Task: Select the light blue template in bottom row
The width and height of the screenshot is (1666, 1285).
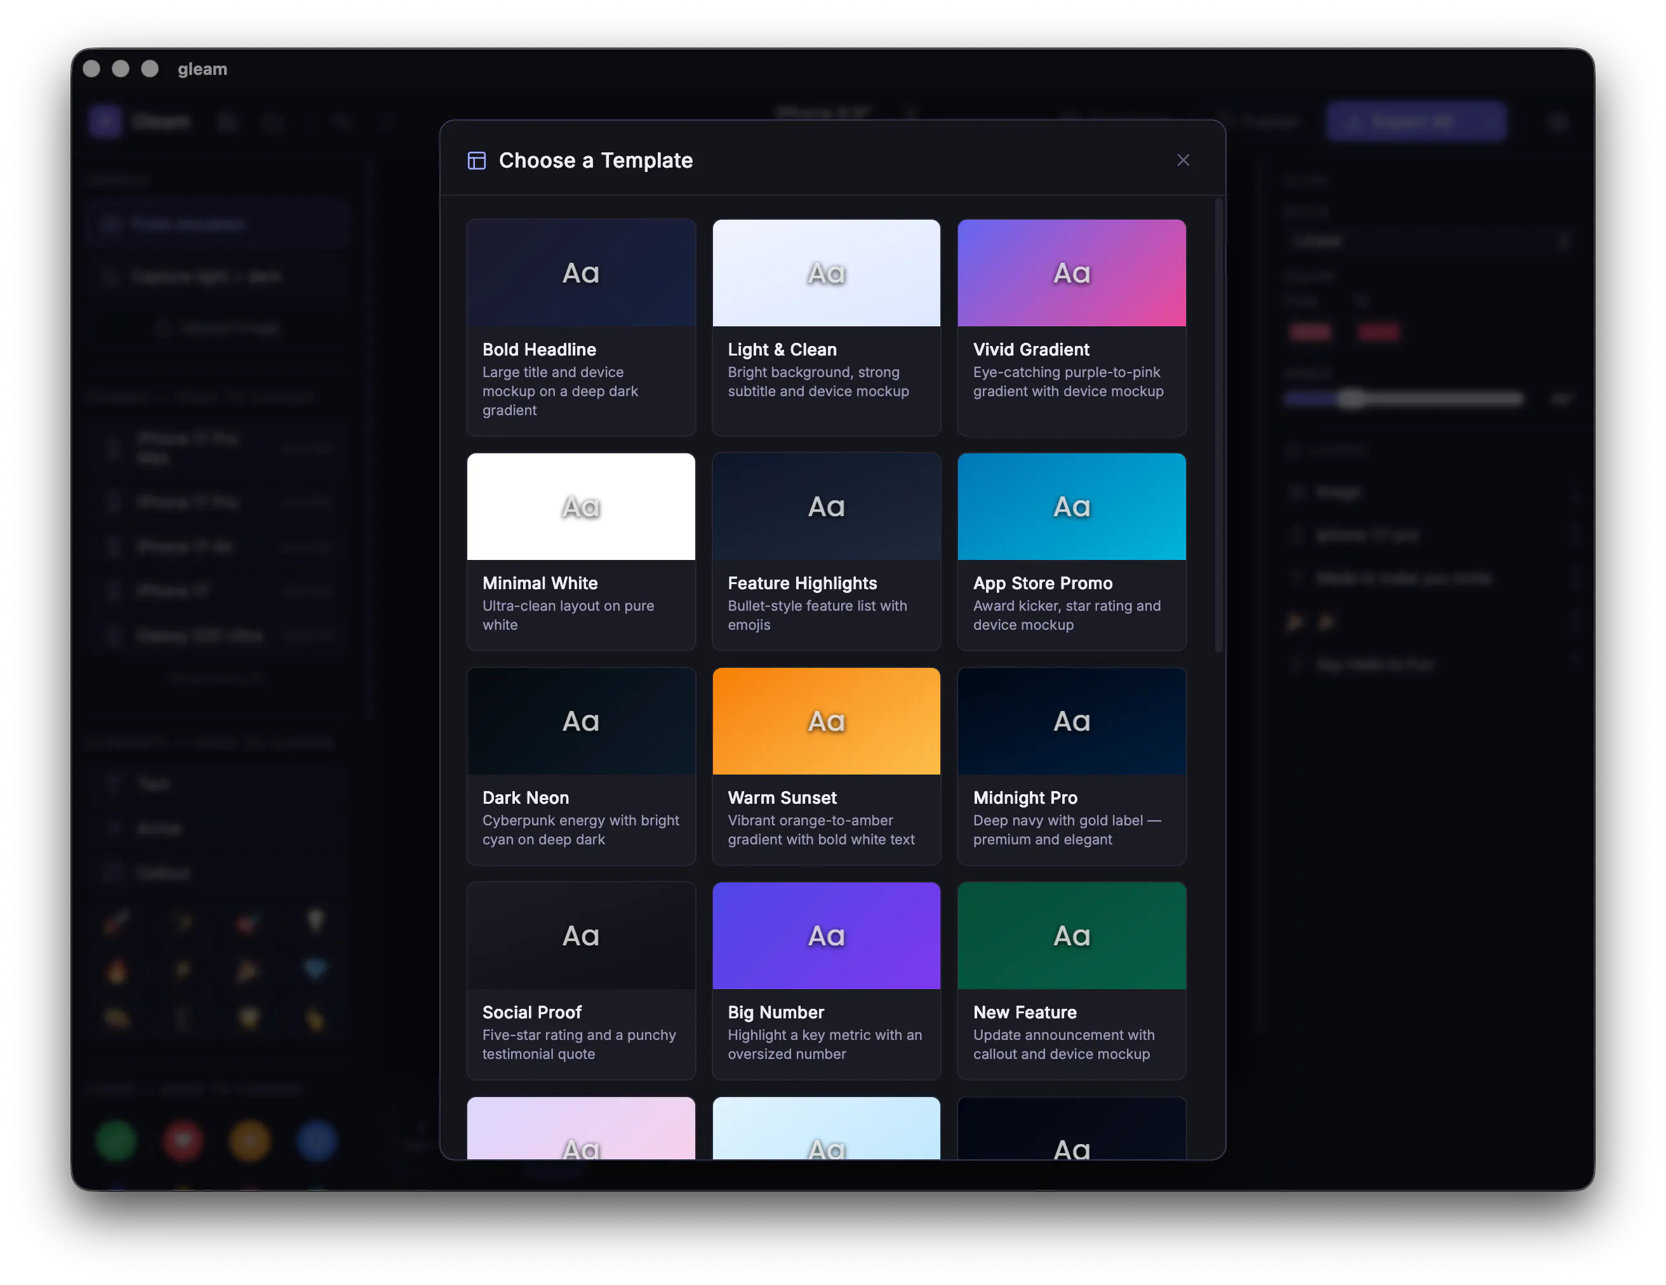Action: point(826,1128)
